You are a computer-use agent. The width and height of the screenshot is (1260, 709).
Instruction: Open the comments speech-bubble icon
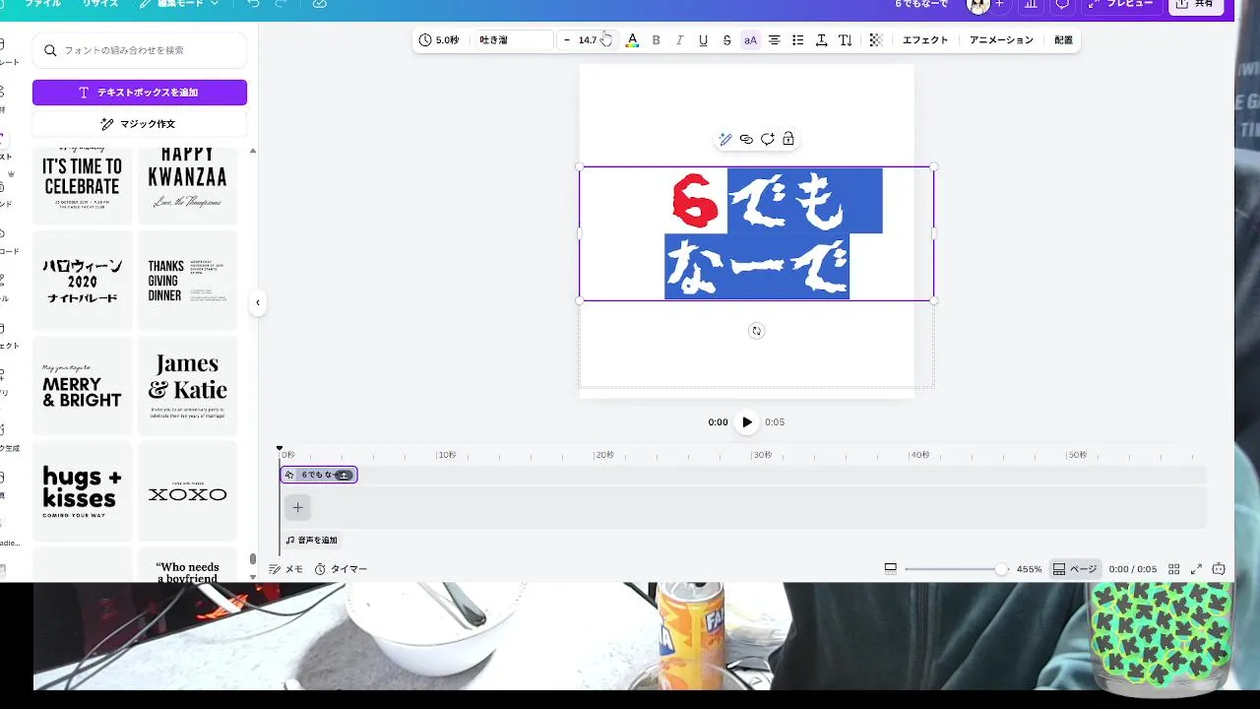pyautogui.click(x=1062, y=4)
